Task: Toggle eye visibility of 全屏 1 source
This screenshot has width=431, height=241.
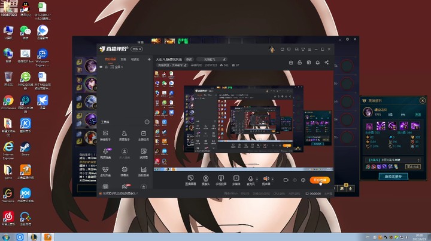Action: [x=101, y=67]
